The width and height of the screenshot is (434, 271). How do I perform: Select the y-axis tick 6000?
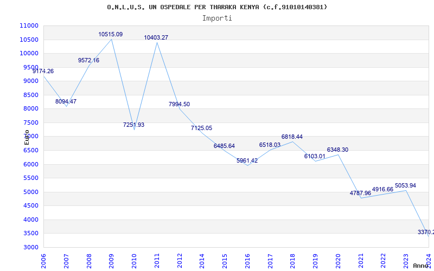[x=31, y=164]
